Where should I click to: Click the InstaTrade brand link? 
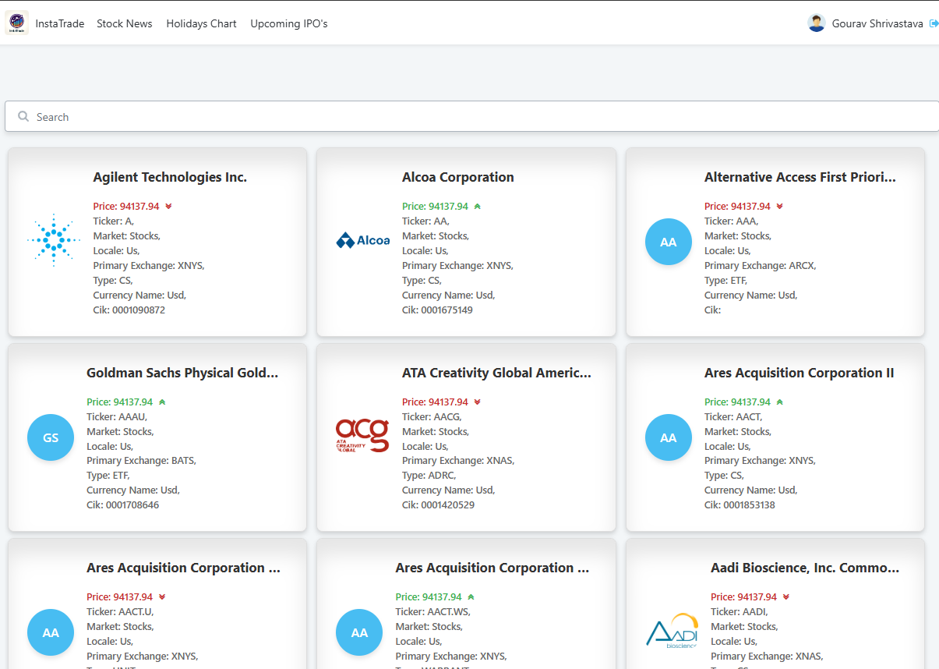pos(60,23)
